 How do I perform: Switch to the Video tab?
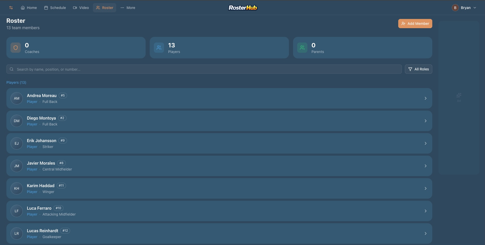click(81, 8)
